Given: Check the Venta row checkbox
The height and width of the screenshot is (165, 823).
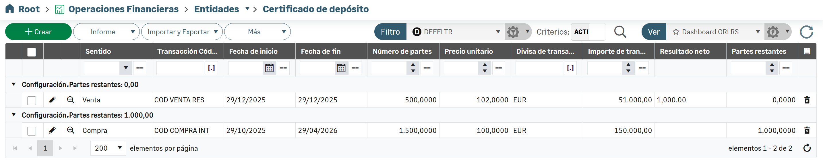Looking at the screenshot, I should tap(32, 101).
